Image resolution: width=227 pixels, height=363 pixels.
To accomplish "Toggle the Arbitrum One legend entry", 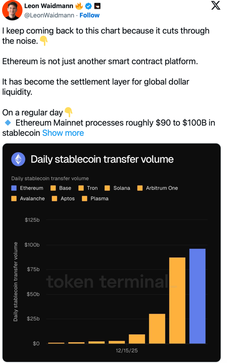I will coord(158,188).
